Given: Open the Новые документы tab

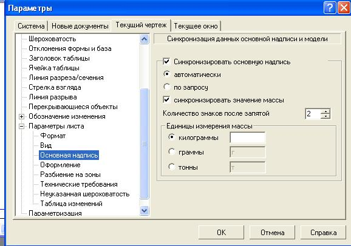Looking at the screenshot, I should pyautogui.click(x=80, y=26).
